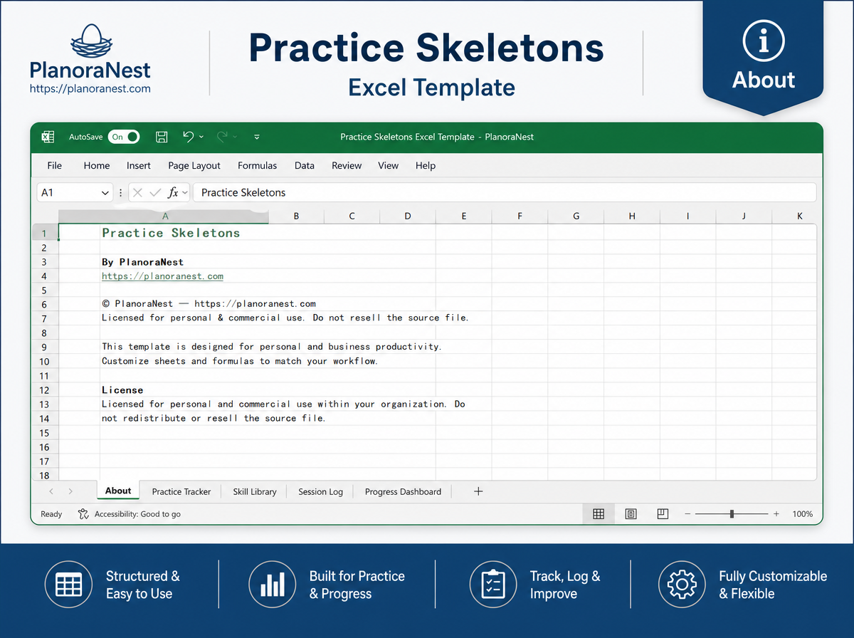
Task: Toggle the AutoSave switch off
Action: click(x=124, y=137)
